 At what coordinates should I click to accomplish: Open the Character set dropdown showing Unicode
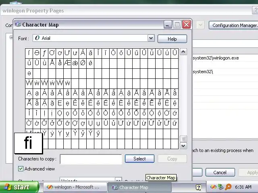click(118, 179)
